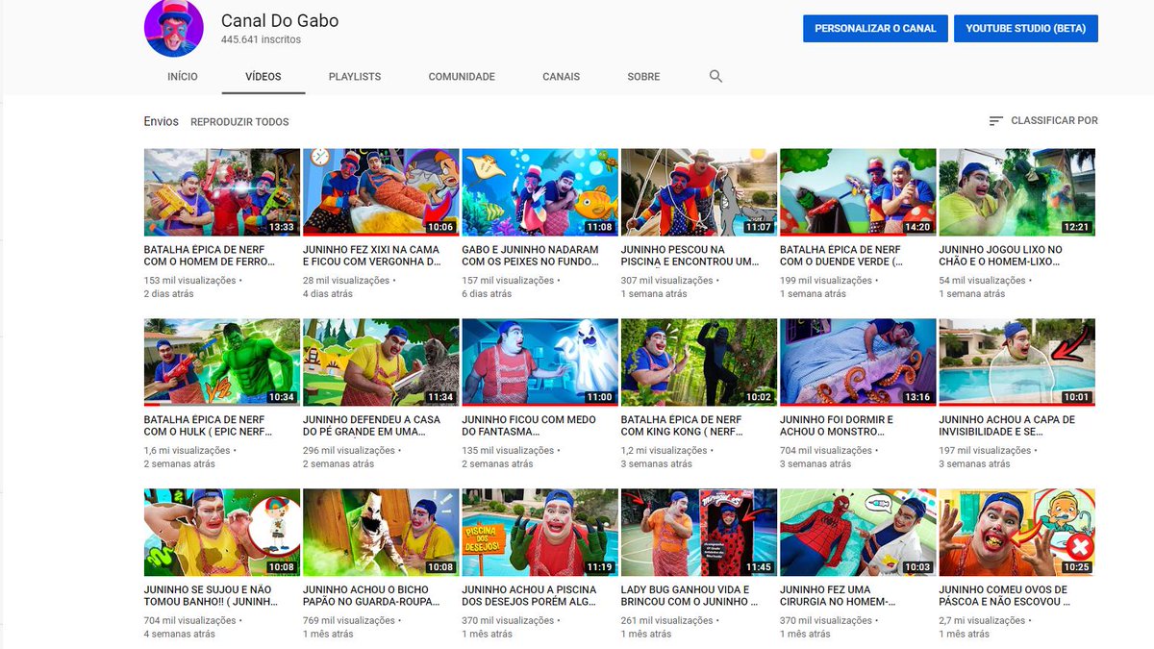The width and height of the screenshot is (1154, 649).
Task: Select the Vídeos tab
Action: click(x=263, y=77)
